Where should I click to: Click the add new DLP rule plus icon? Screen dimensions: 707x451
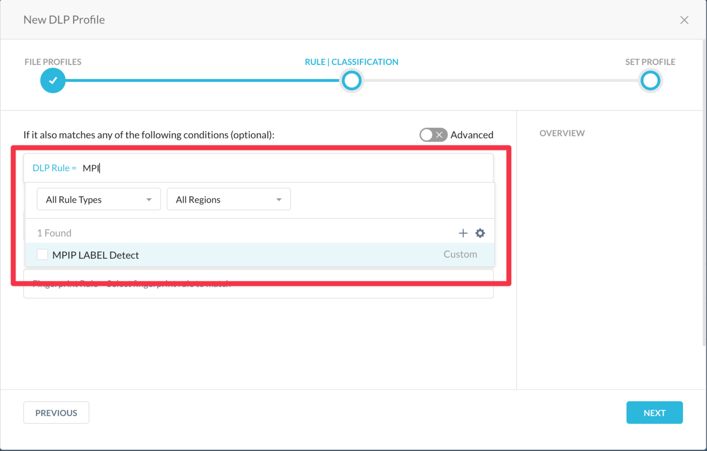tap(463, 233)
